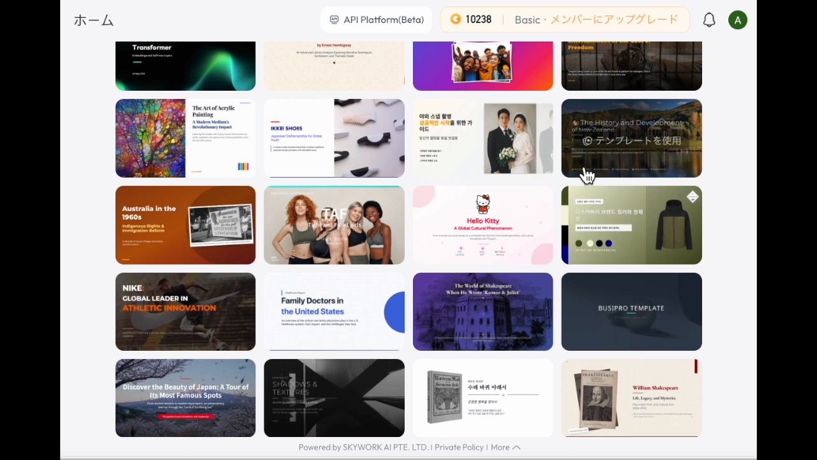Image resolution: width=817 pixels, height=460 pixels.
Task: Select the Transformer template with green wave
Action: 186,66
